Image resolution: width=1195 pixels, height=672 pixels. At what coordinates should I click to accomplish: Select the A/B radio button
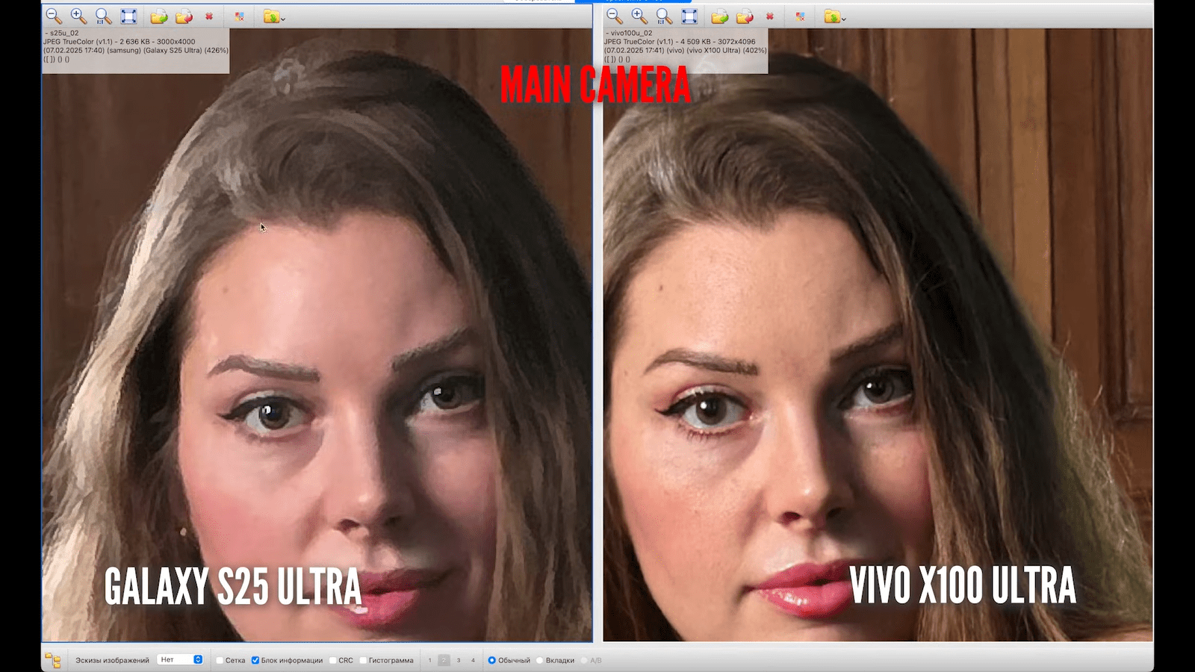tap(584, 660)
